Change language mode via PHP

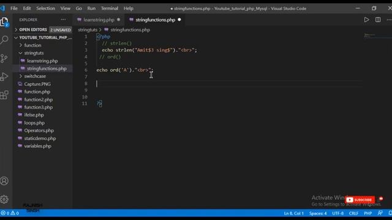coord(367,213)
